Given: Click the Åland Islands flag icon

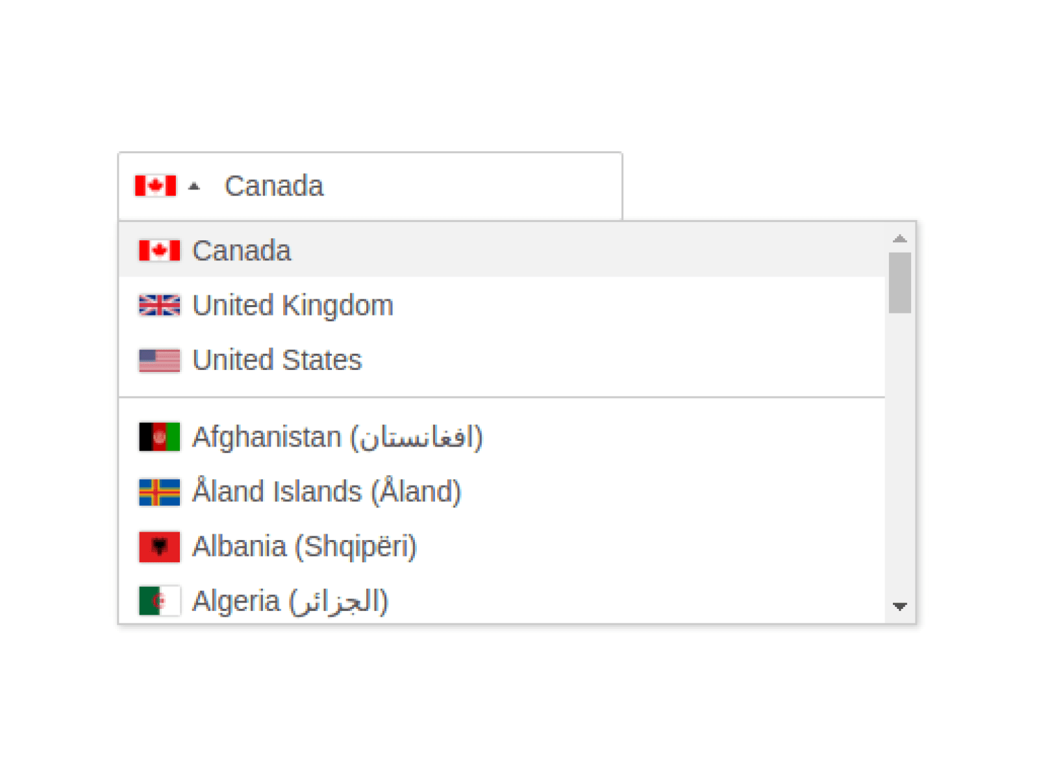Looking at the screenshot, I should coord(159,492).
